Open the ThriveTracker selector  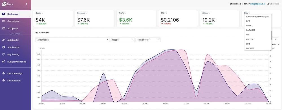[x=148, y=40]
